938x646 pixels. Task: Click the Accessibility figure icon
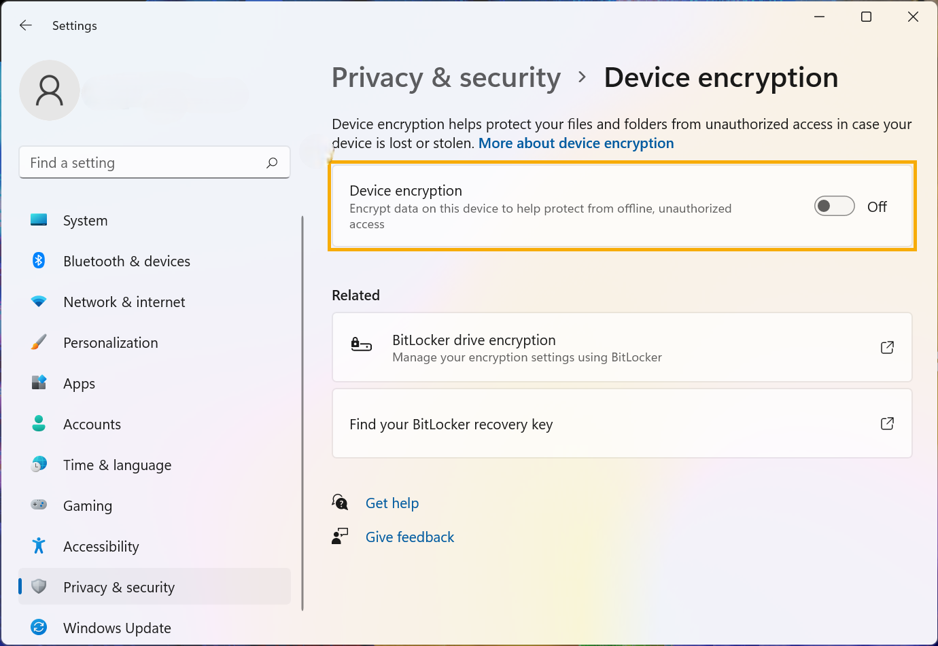[39, 545]
